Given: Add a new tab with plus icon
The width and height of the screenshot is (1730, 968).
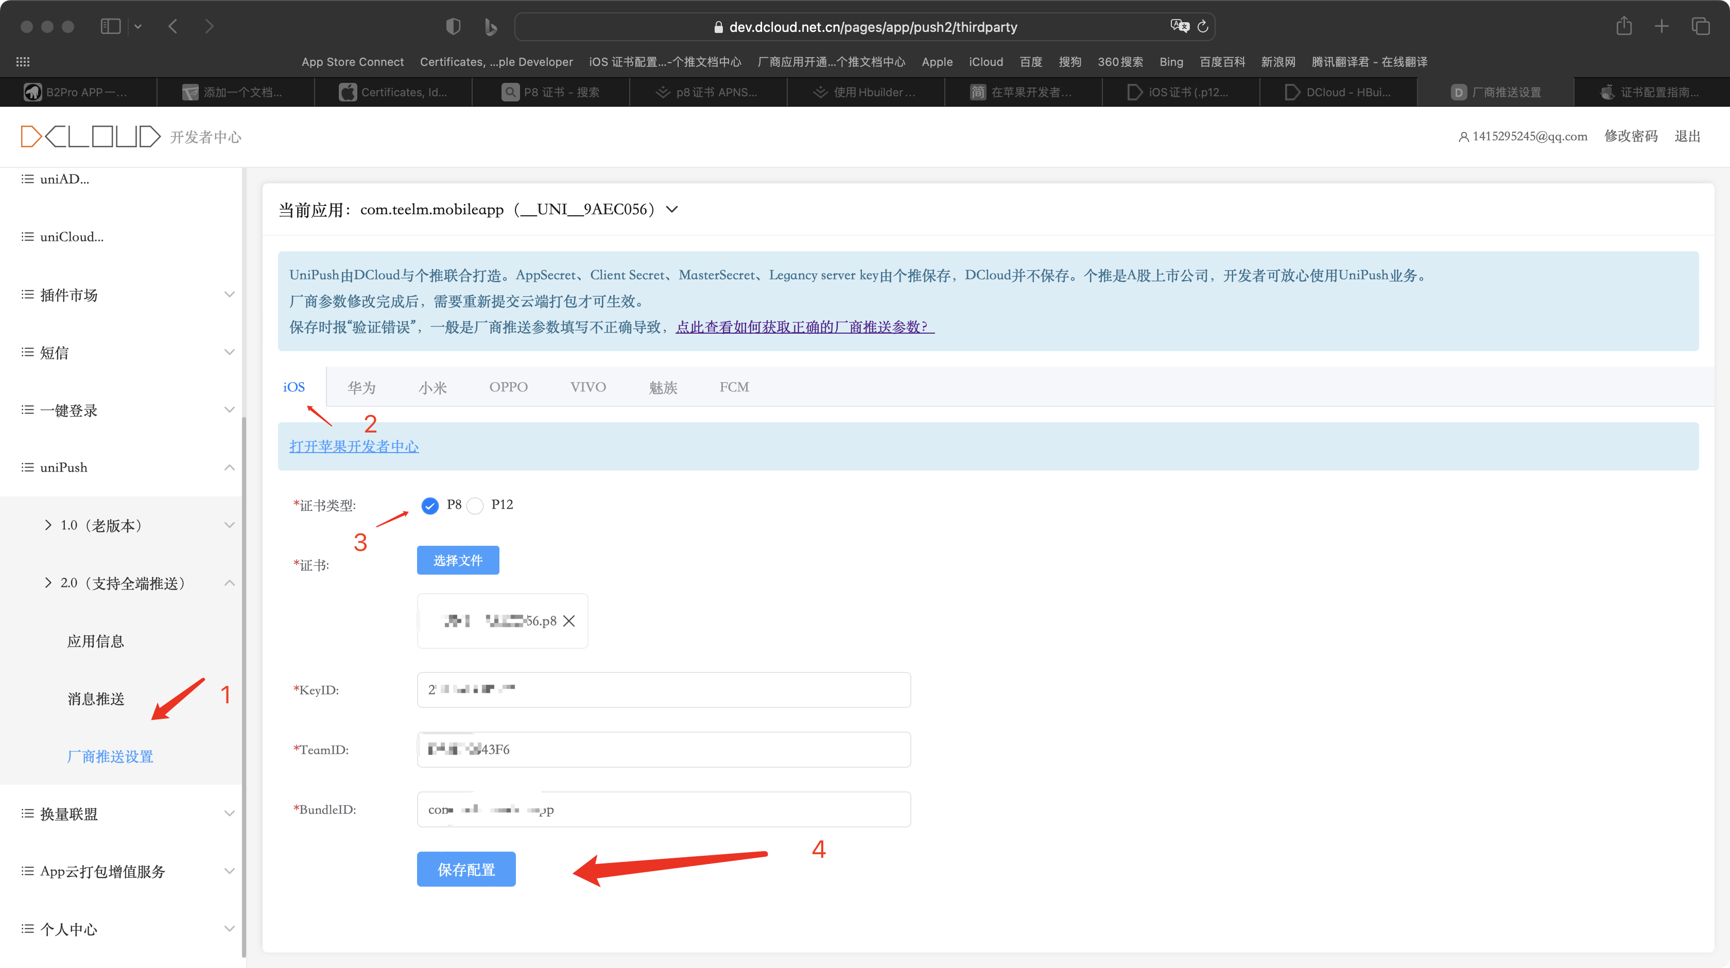Looking at the screenshot, I should [x=1662, y=26].
